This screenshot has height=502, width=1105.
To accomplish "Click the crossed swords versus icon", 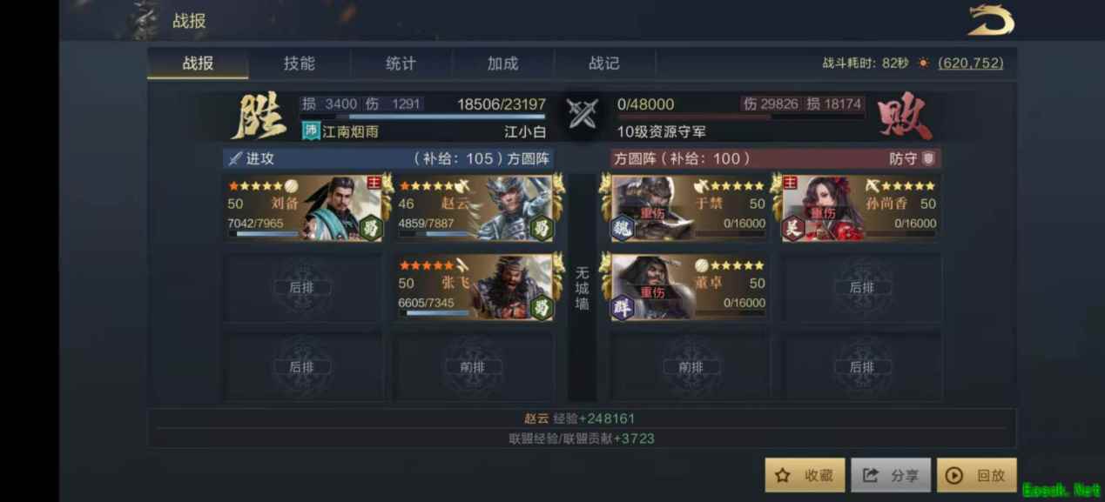I will click(583, 114).
